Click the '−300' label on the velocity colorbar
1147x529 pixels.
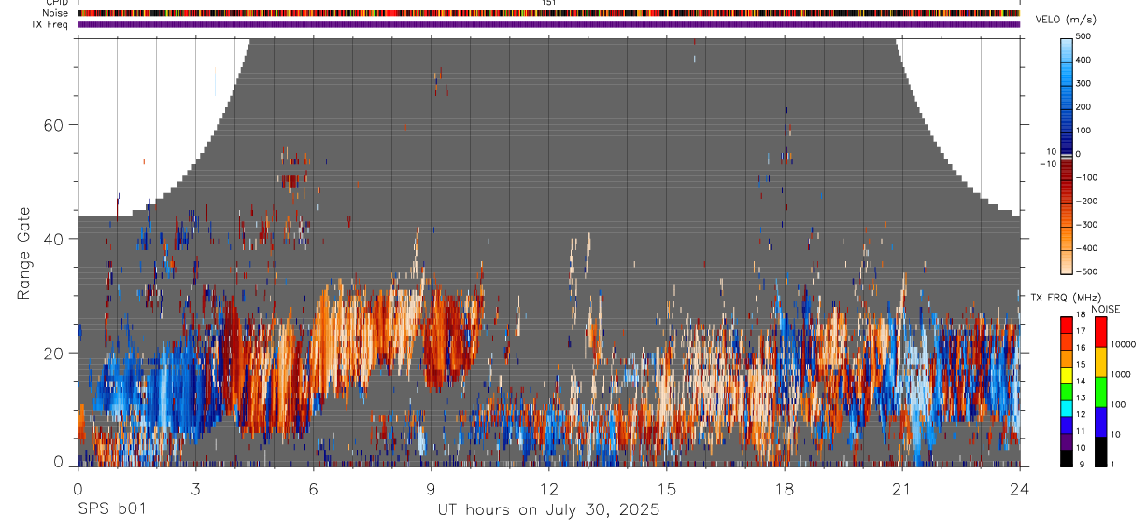1086,225
